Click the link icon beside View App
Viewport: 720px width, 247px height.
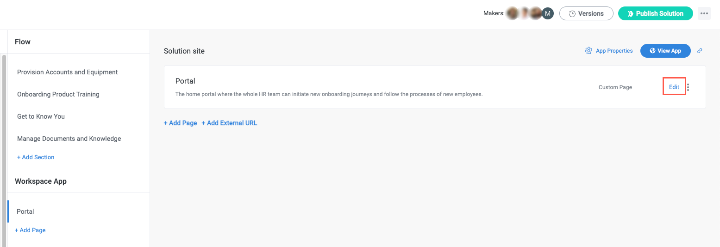(700, 51)
